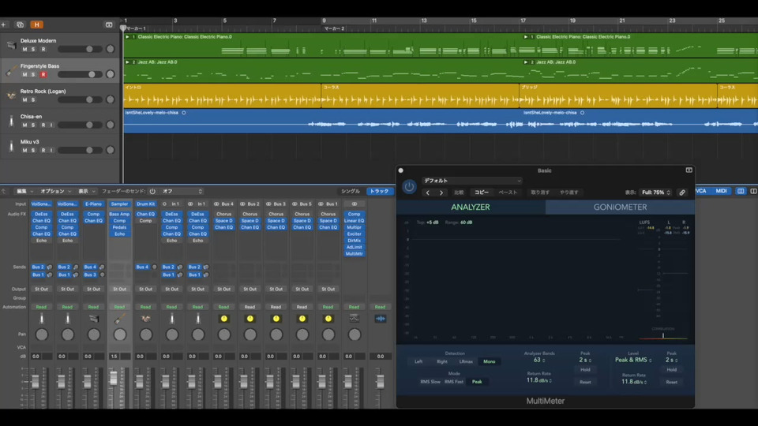The height and width of the screenshot is (426, 758).
Task: Open the デフォルト preset dropdown
Action: coord(471,181)
